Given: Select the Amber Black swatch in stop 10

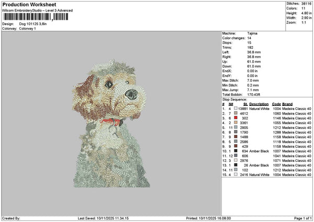Looking at the screenshot, I should tap(235, 151).
